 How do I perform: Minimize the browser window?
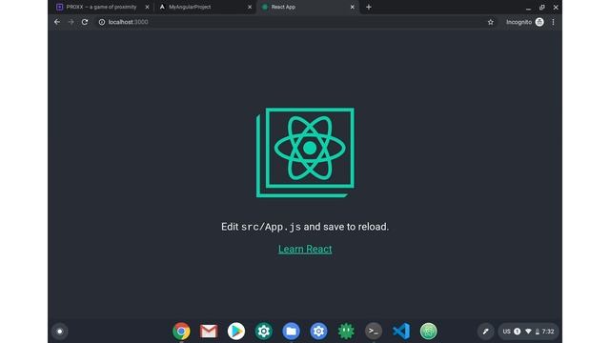click(528, 8)
